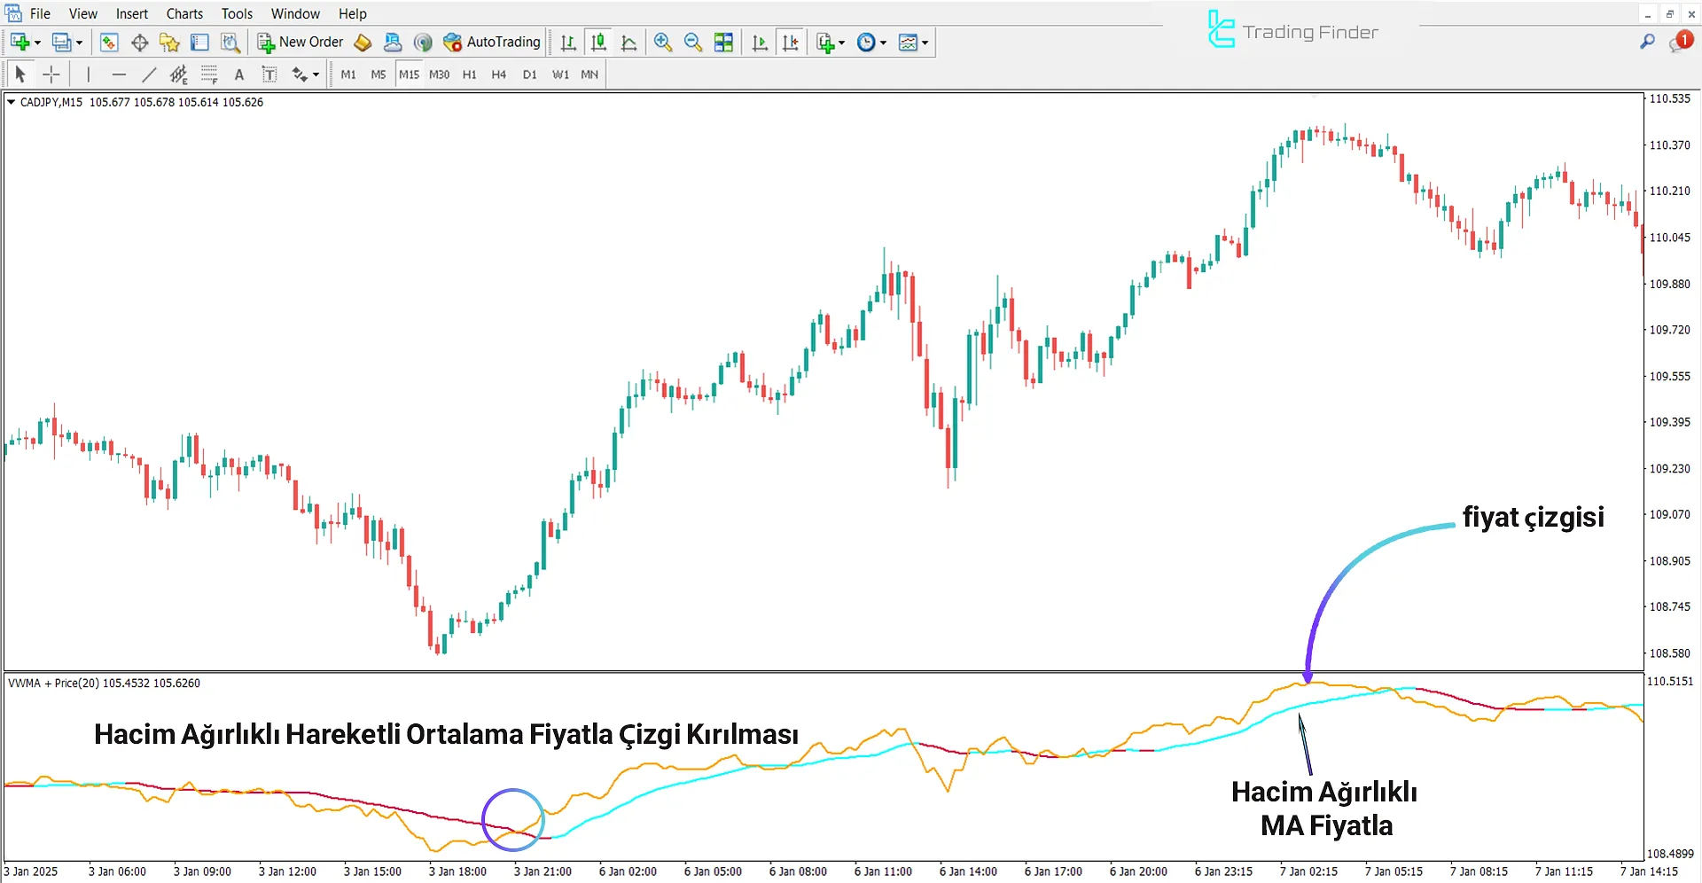
Task: Zoom out of the chart
Action: pyautogui.click(x=692, y=42)
